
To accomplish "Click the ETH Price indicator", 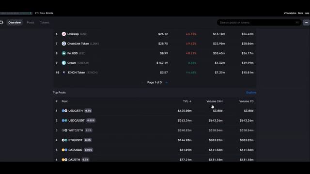I will pyautogui.click(x=44, y=13).
